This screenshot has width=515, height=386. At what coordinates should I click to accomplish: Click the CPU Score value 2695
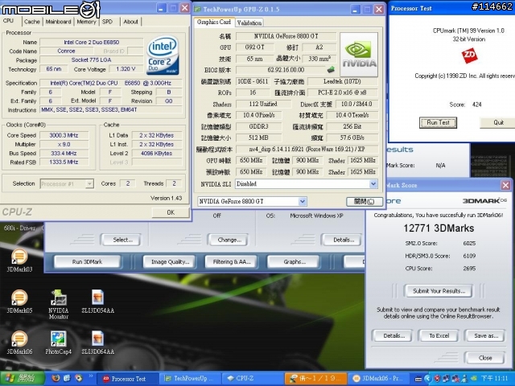[x=469, y=268]
